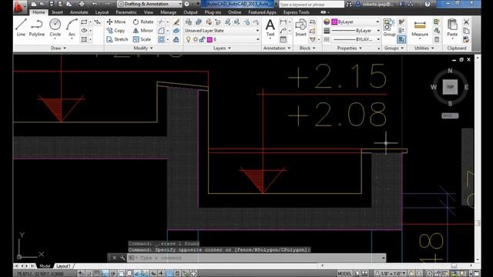
Task: Click the TOP face of ViewCube
Action: (x=450, y=87)
